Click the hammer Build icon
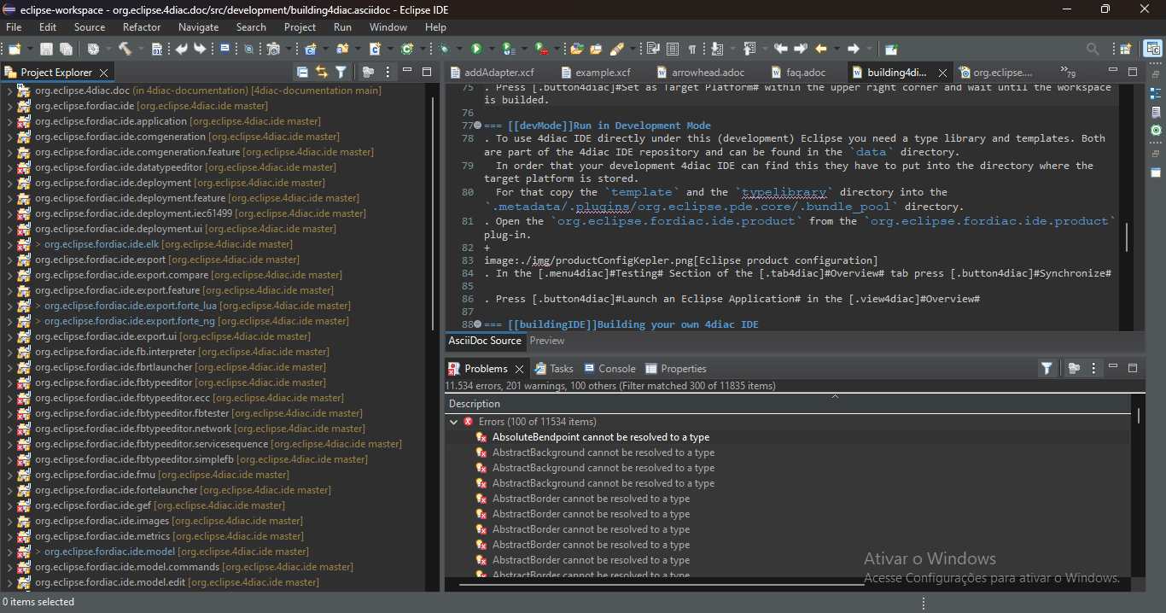Viewport: 1166px width, 613px height. tap(125, 50)
